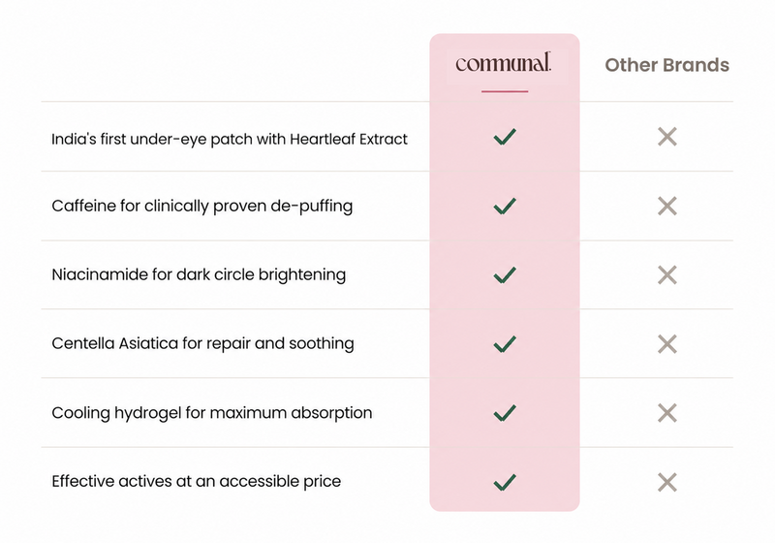Click the X mark for accessible price row

coord(667,482)
